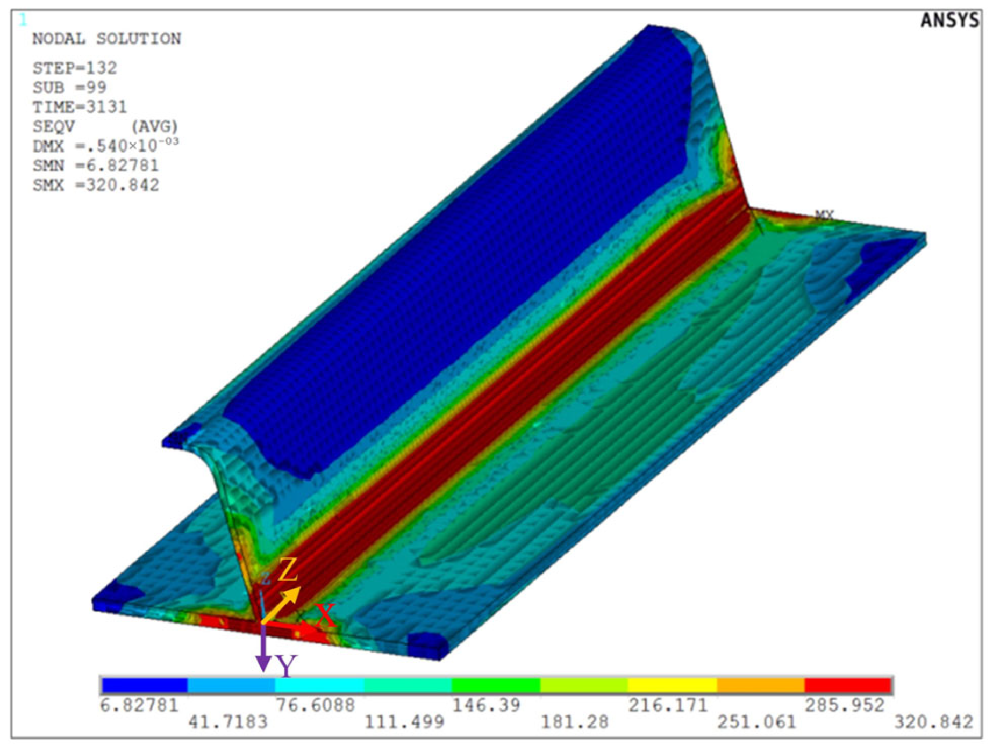
Task: Click the light blue legend color band
Action: point(231,685)
